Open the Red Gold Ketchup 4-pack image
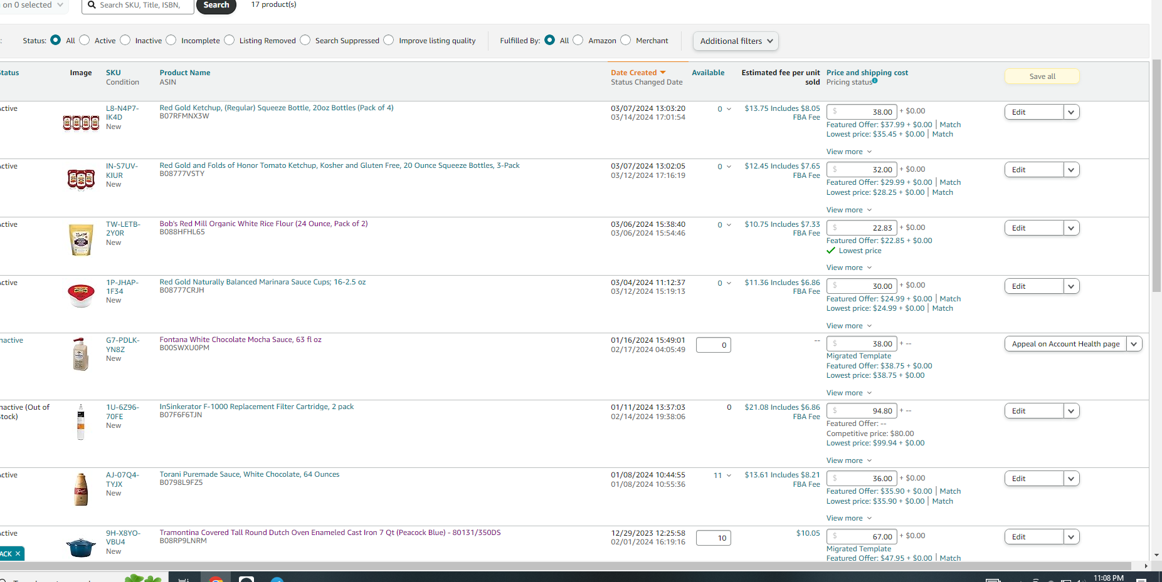1162x582 pixels. (x=81, y=123)
